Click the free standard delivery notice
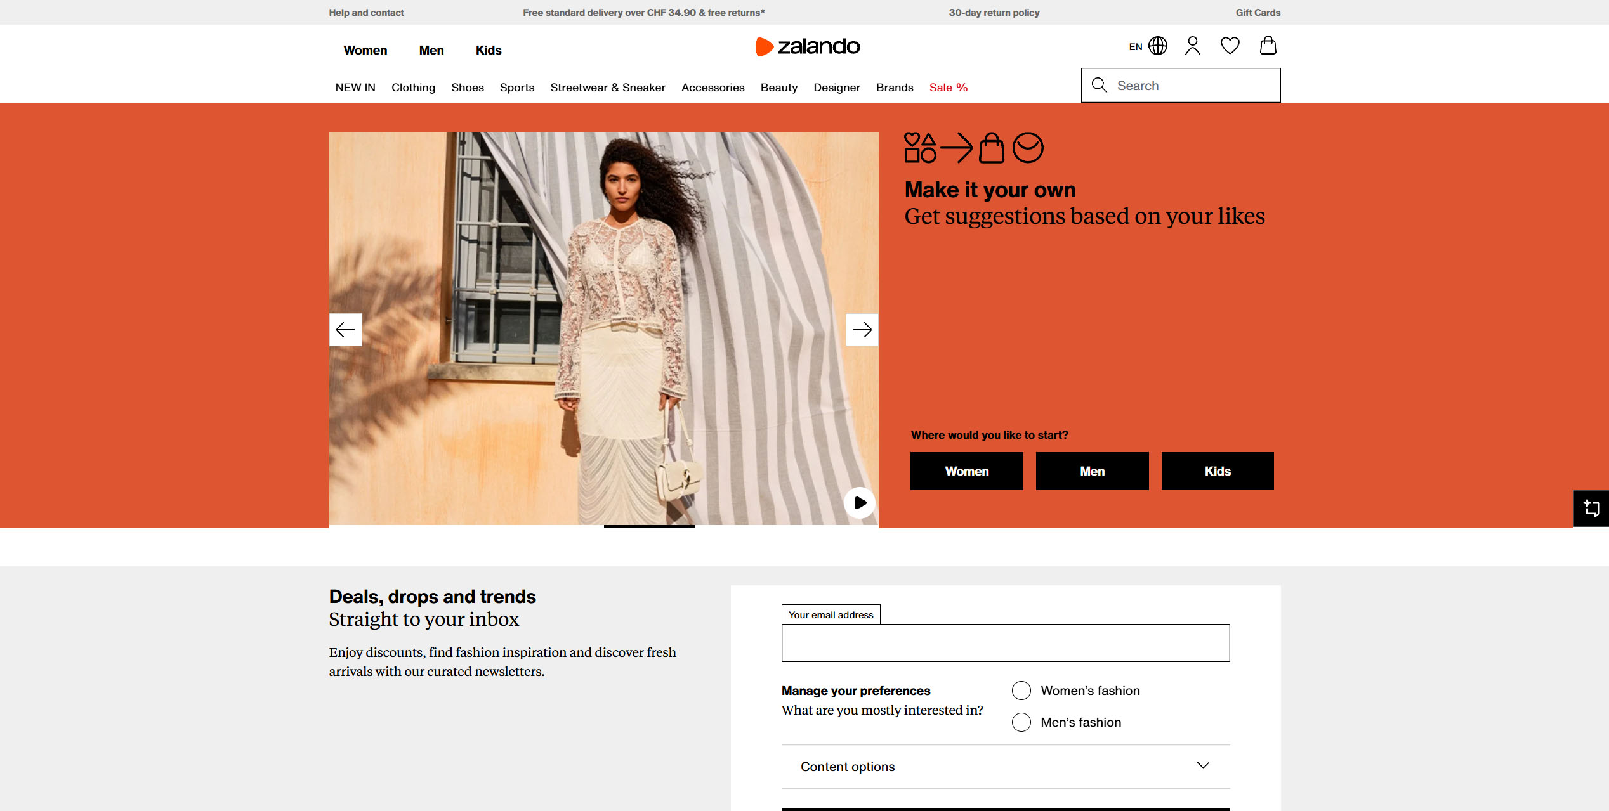The image size is (1609, 811). [644, 13]
